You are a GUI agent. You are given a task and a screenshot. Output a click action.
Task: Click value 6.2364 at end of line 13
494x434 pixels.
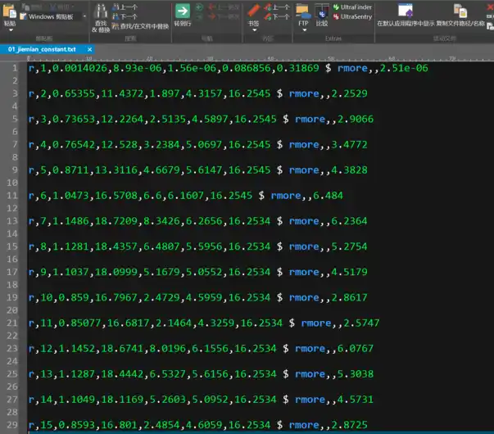click(x=349, y=221)
